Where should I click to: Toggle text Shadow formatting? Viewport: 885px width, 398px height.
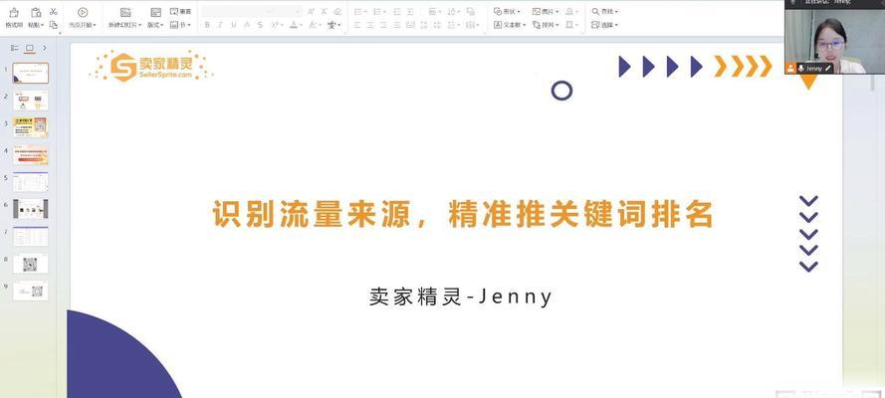click(x=247, y=25)
